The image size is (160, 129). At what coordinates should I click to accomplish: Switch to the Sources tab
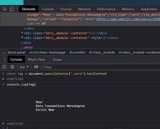point(66,9)
